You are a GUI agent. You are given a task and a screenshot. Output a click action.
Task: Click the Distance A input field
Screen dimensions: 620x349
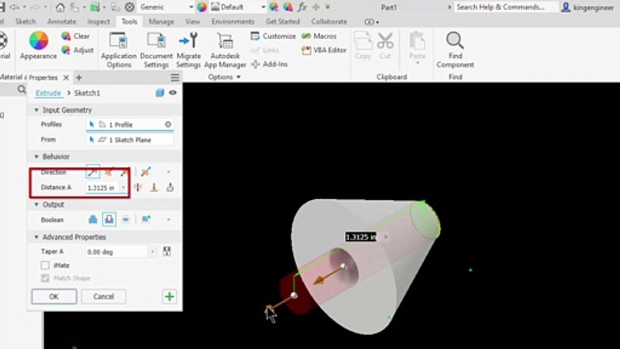pos(103,188)
